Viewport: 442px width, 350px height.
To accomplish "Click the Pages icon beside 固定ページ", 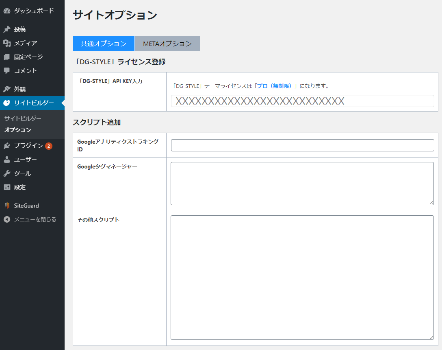I will point(7,57).
